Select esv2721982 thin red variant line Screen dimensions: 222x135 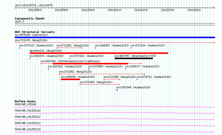pyautogui.click(x=102, y=74)
